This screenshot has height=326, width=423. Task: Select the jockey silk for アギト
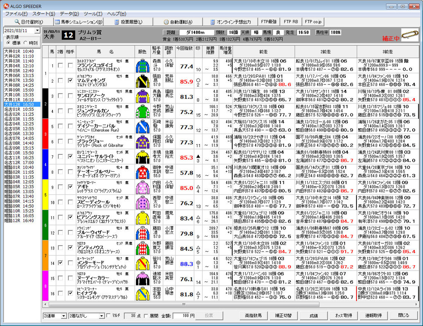(x=143, y=187)
